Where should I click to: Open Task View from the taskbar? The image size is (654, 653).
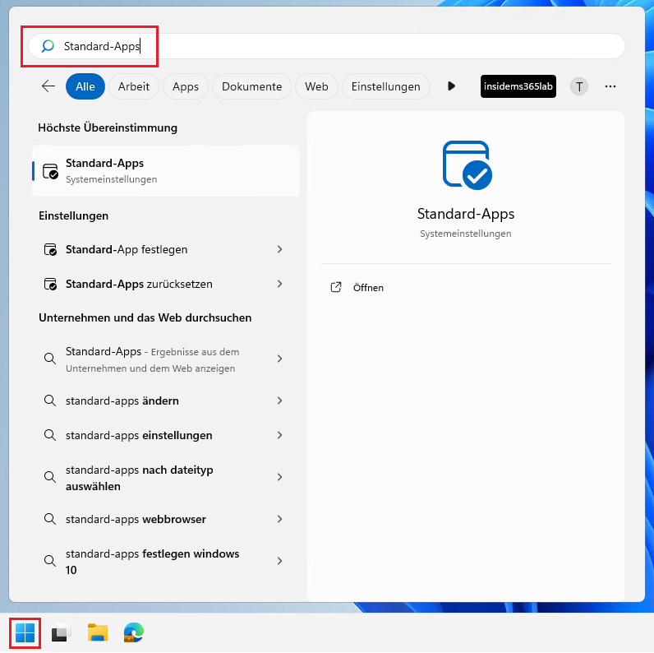(62, 632)
